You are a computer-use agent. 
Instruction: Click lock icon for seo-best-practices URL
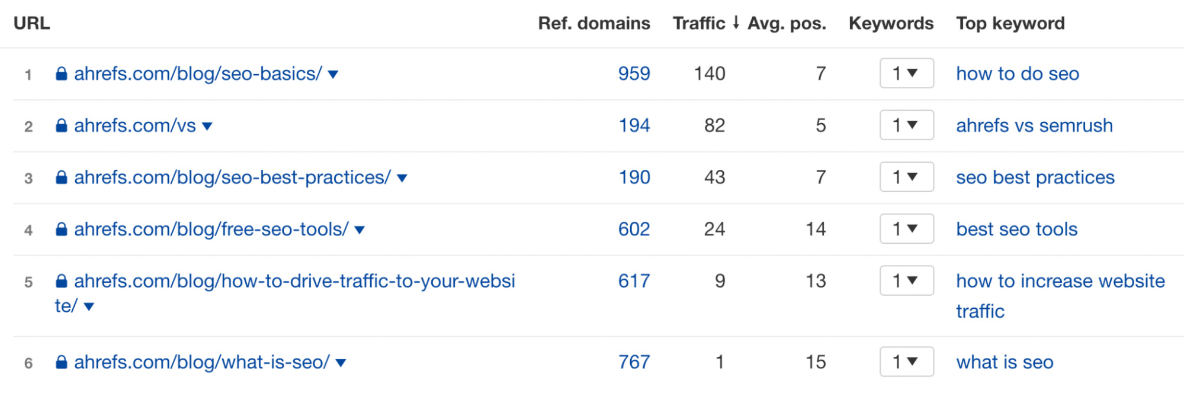pos(61,177)
